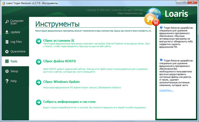Image resolution: width=199 pixels, height=122 pixels.
Task: Click the copyright Loaris Inc. text
Action: (x=114, y=10)
